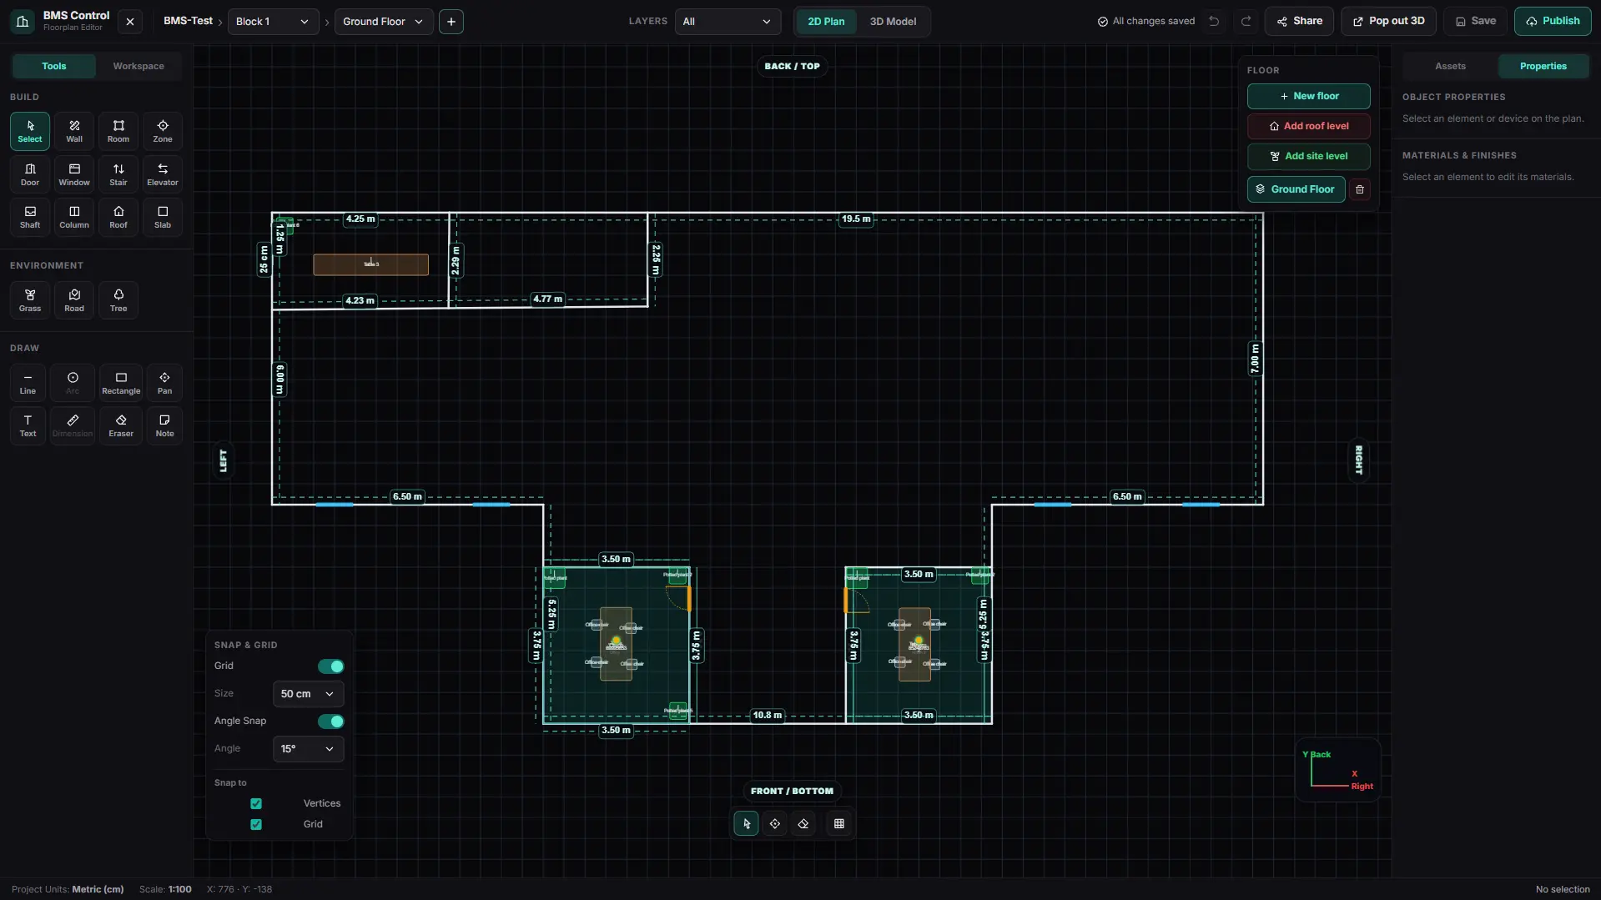
Task: Uncheck the Vertices snap checkbox
Action: pyautogui.click(x=256, y=804)
